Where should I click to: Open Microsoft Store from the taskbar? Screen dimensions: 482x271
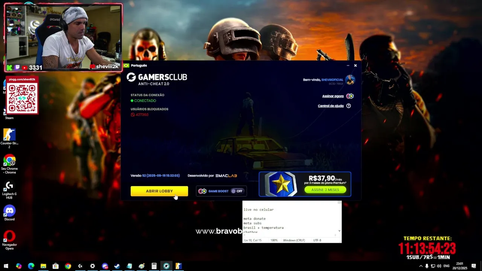point(55,266)
